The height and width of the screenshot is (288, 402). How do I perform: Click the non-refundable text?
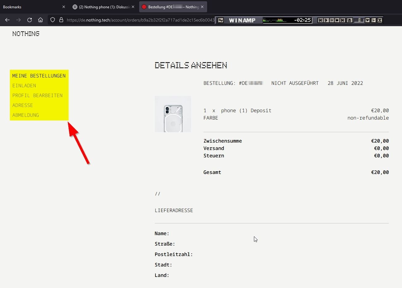(368, 118)
